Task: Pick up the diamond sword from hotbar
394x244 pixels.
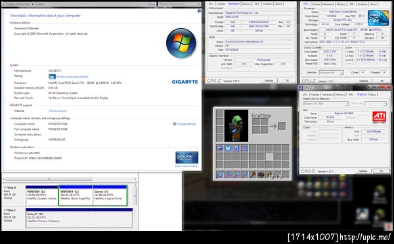Action: (x=220, y=174)
